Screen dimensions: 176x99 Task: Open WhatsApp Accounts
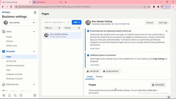[x=14, y=79]
